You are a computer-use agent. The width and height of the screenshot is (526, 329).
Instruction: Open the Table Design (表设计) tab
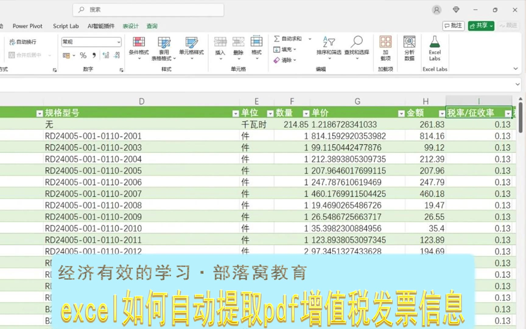coord(131,26)
